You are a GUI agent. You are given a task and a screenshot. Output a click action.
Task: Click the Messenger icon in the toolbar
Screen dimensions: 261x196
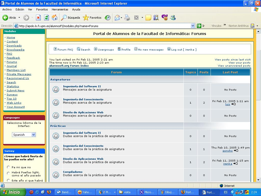173,18
